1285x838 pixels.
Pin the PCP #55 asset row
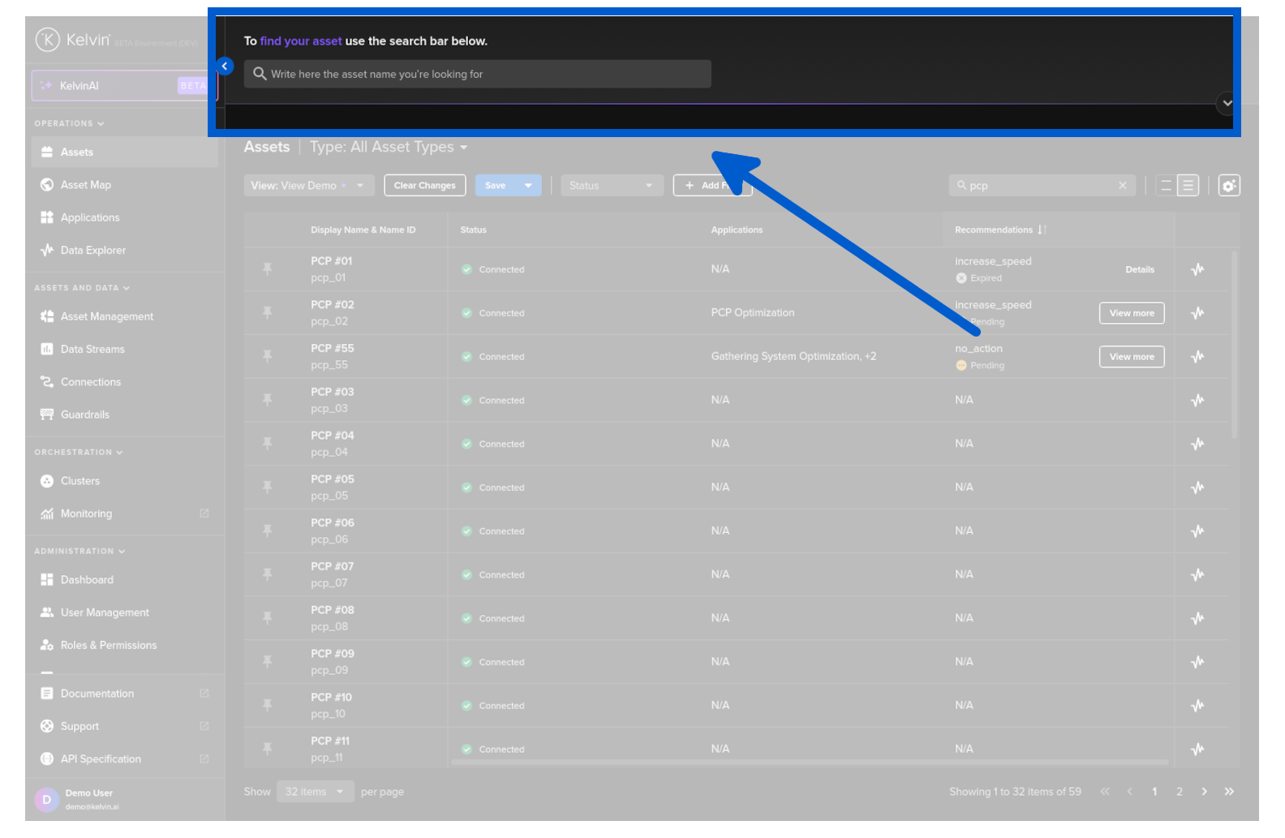click(x=267, y=356)
